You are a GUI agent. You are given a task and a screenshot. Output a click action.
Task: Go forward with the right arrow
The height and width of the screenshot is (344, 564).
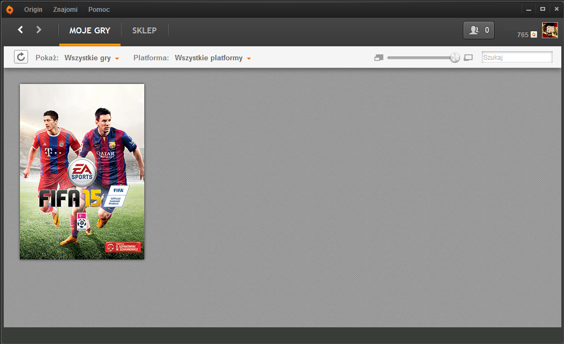click(39, 30)
